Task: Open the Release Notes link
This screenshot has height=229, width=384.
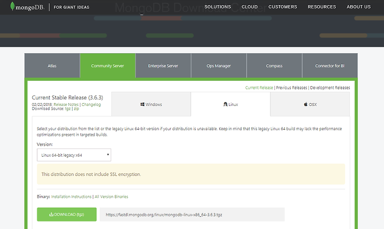Action: pos(66,104)
